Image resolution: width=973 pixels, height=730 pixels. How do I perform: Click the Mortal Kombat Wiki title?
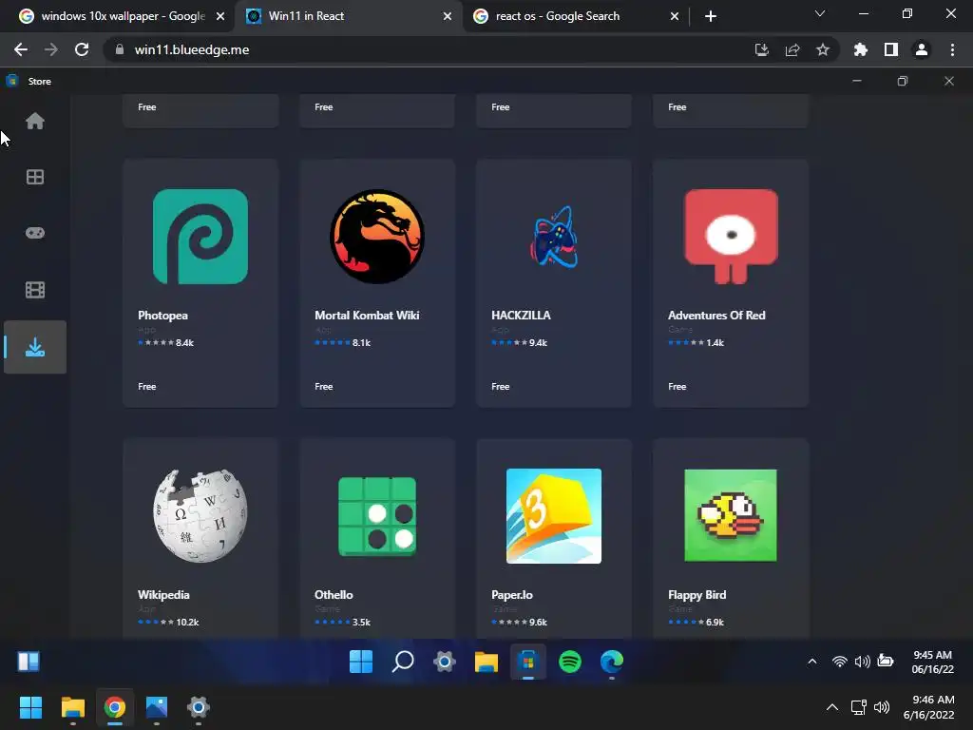point(367,316)
